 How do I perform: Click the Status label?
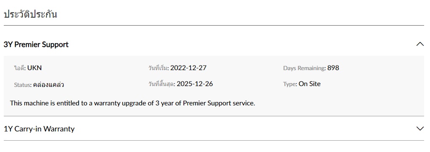(23, 85)
